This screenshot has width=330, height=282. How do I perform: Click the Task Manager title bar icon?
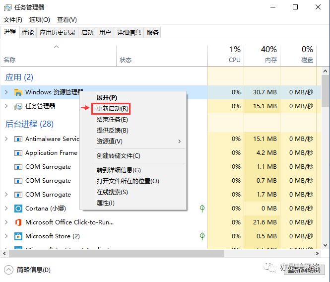(x=8, y=7)
